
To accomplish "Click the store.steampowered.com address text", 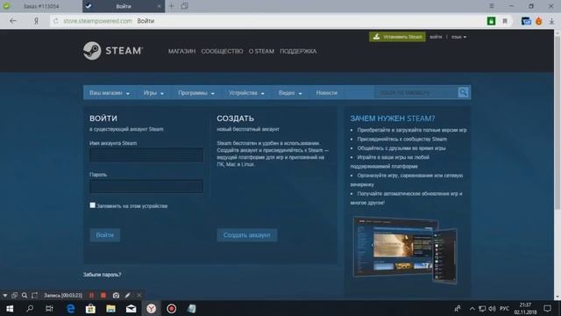I will pos(97,21).
